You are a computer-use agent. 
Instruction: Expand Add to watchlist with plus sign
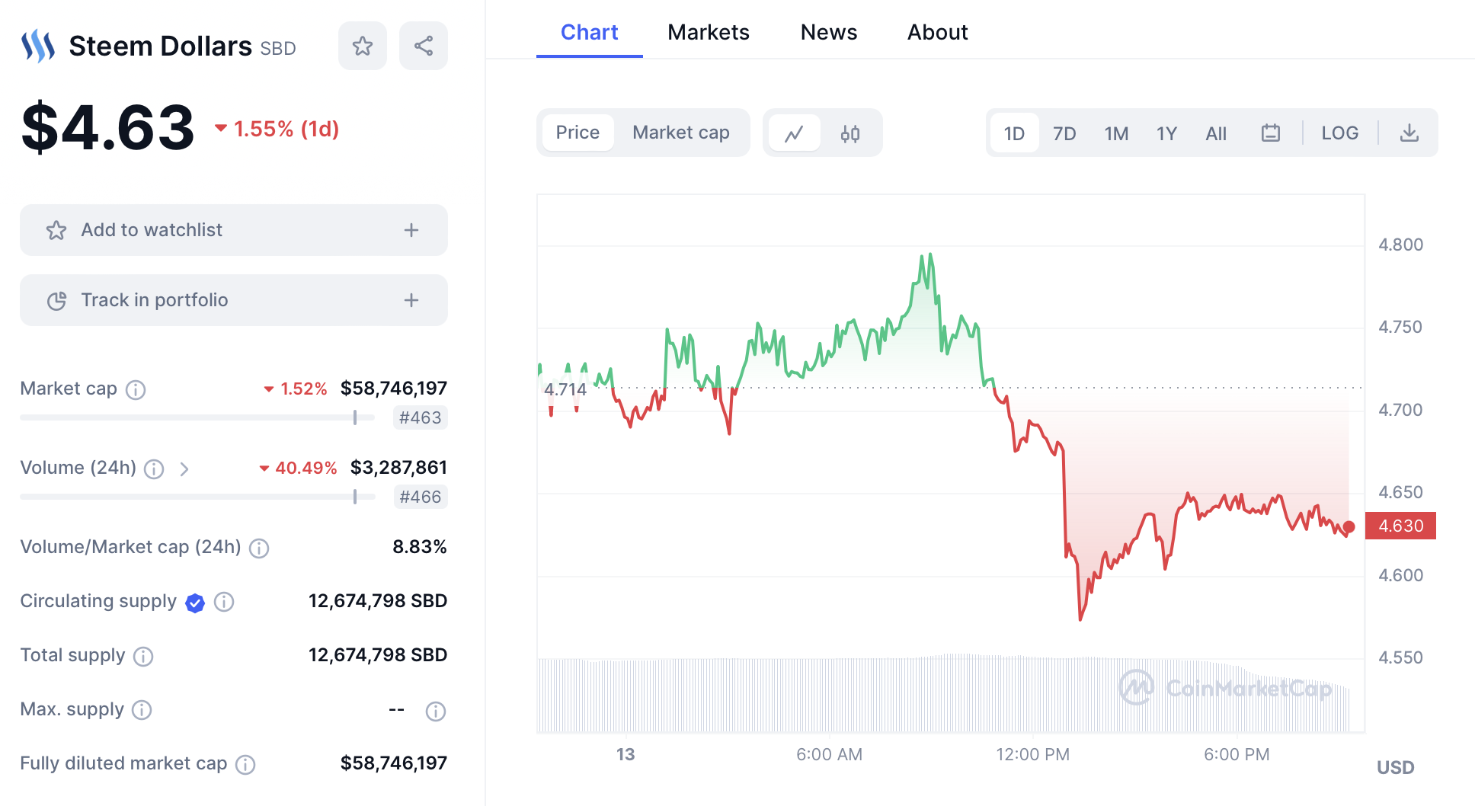(x=411, y=230)
